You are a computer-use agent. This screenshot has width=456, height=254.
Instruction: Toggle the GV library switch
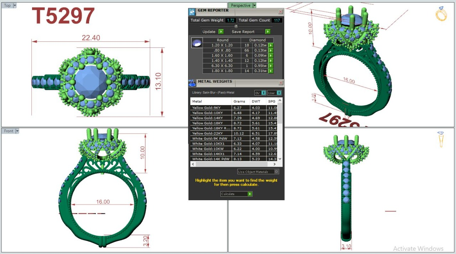click(x=264, y=93)
